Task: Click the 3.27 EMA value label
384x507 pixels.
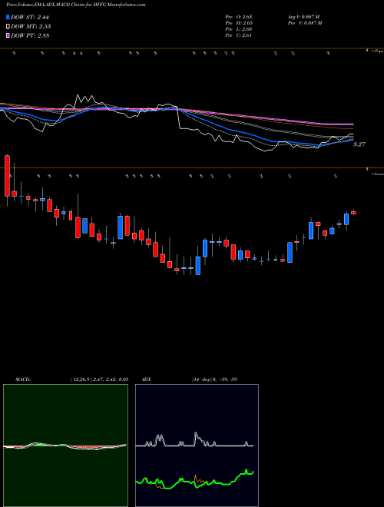Action: click(359, 144)
